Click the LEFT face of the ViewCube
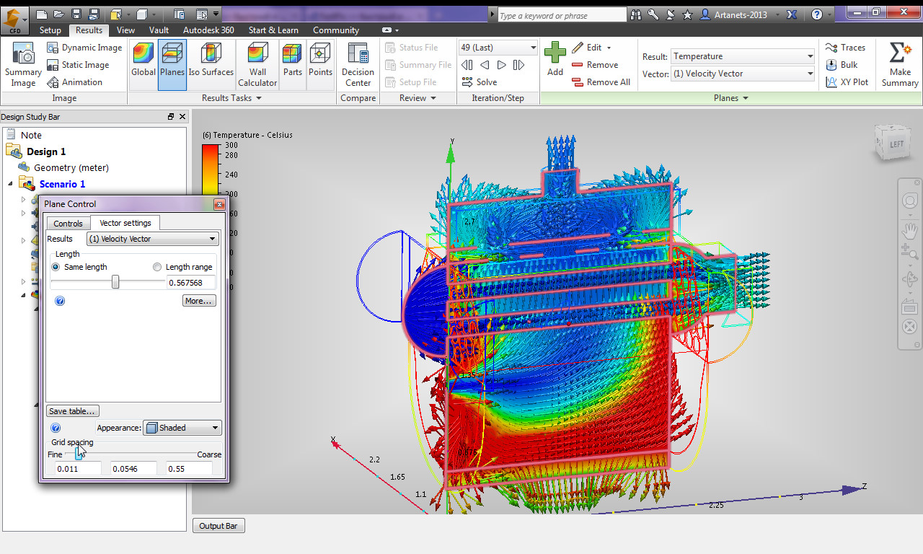Screen dimensions: 923x554 896,144
